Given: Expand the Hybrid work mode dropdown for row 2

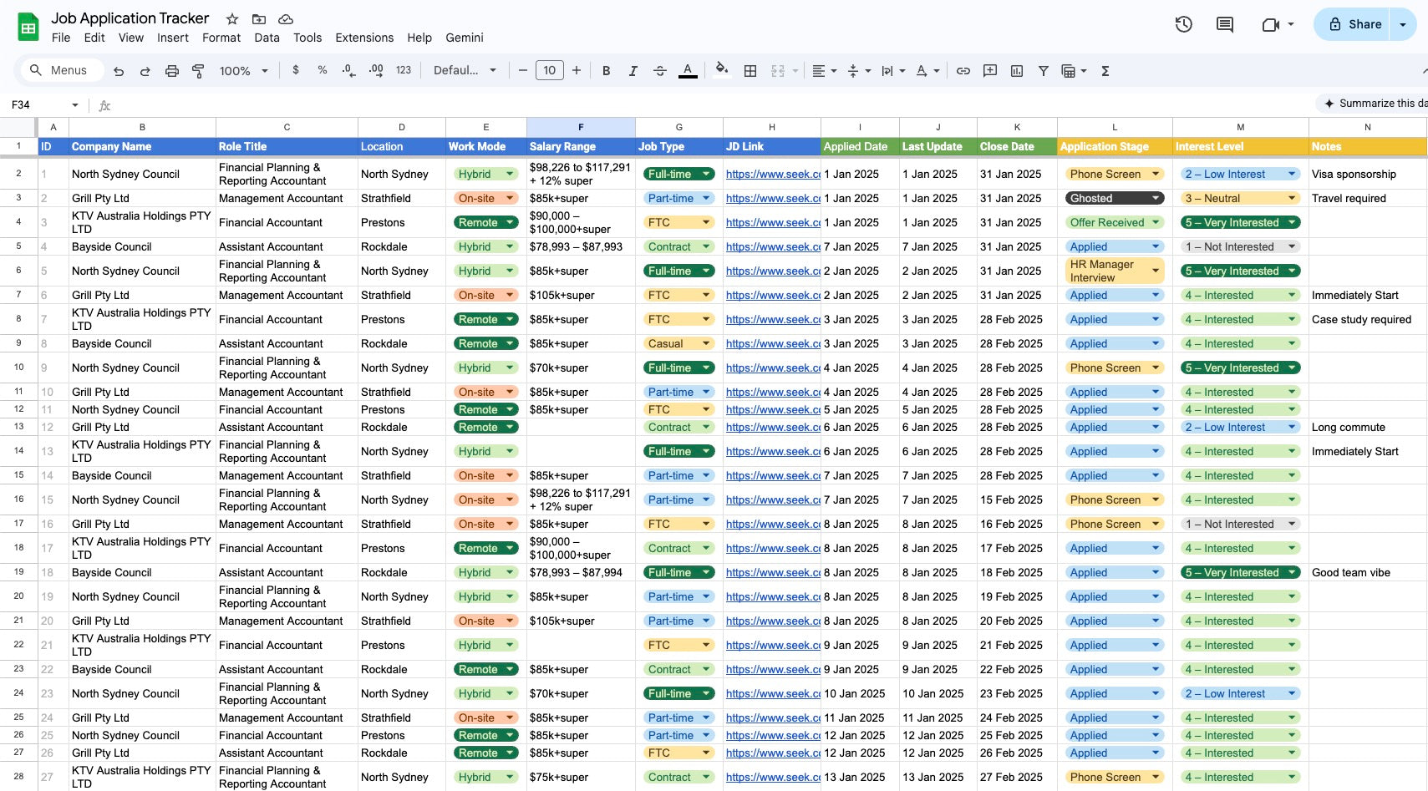Looking at the screenshot, I should [x=509, y=174].
